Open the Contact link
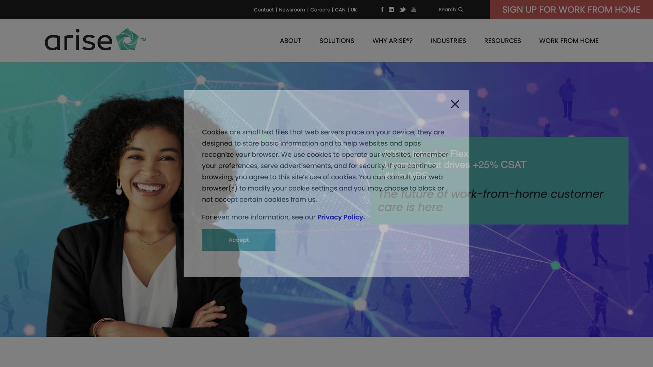 (x=264, y=10)
